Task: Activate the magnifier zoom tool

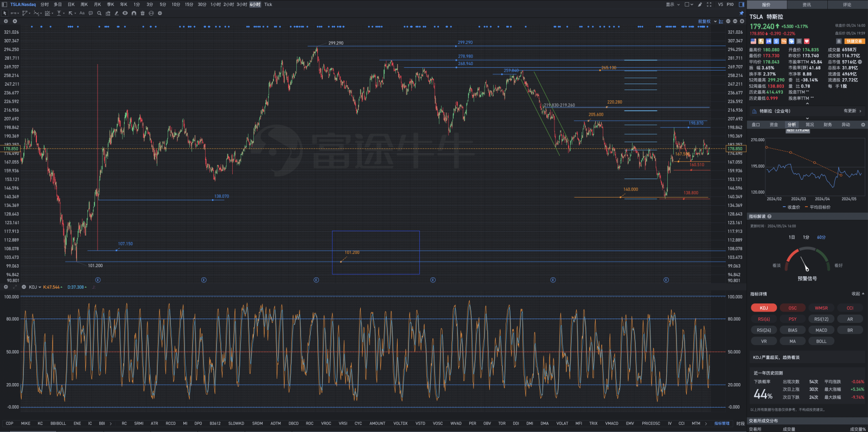Action: point(99,13)
